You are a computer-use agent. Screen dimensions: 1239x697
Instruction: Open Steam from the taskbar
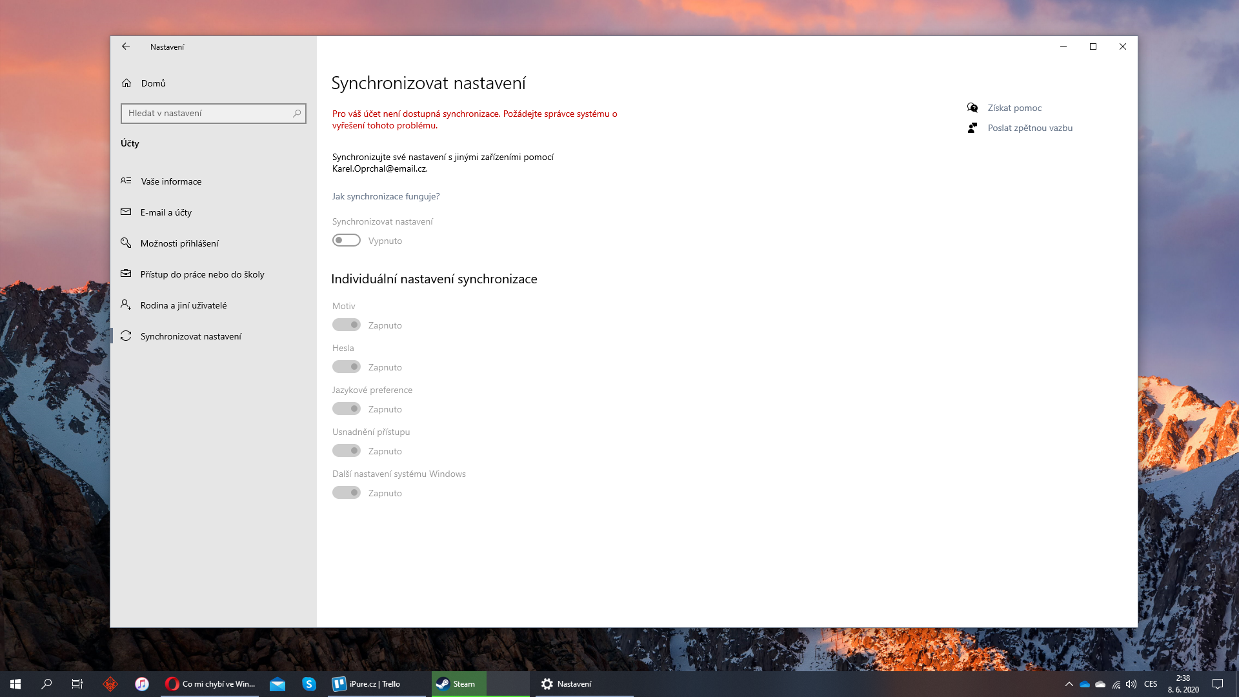point(458,684)
